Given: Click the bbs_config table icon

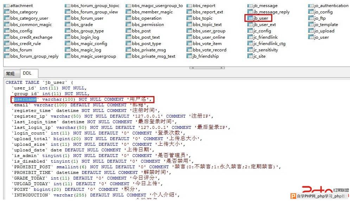Looking at the screenshot, I should pos(7,31).
